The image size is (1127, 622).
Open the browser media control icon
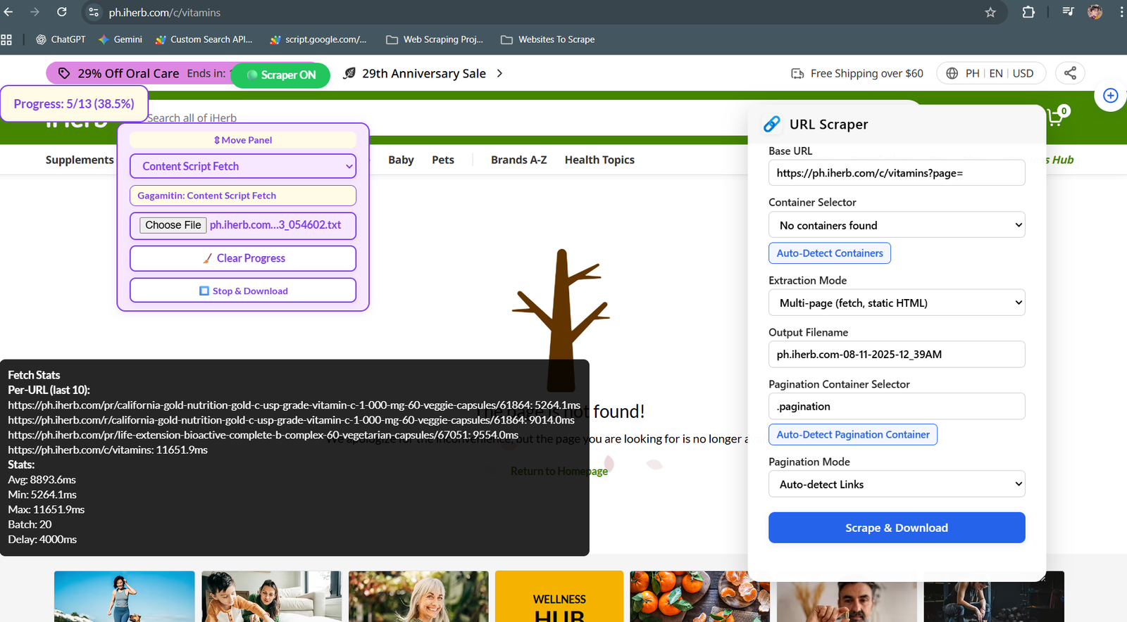[1068, 12]
